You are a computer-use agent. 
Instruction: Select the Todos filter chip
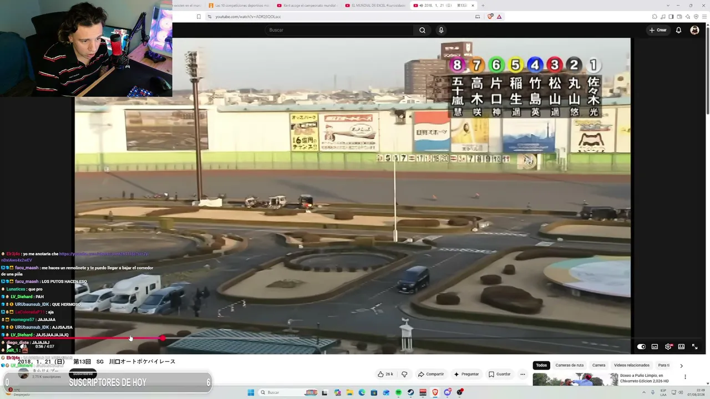[541, 365]
